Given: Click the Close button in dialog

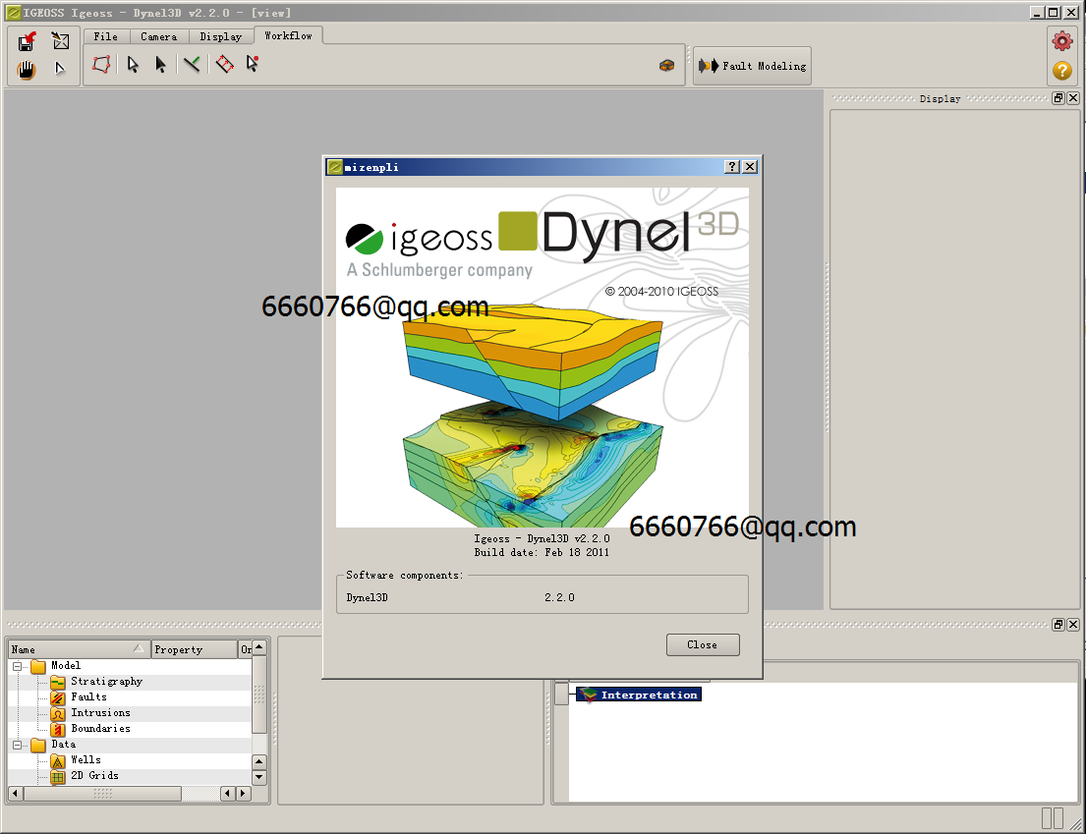Looking at the screenshot, I should pos(703,644).
